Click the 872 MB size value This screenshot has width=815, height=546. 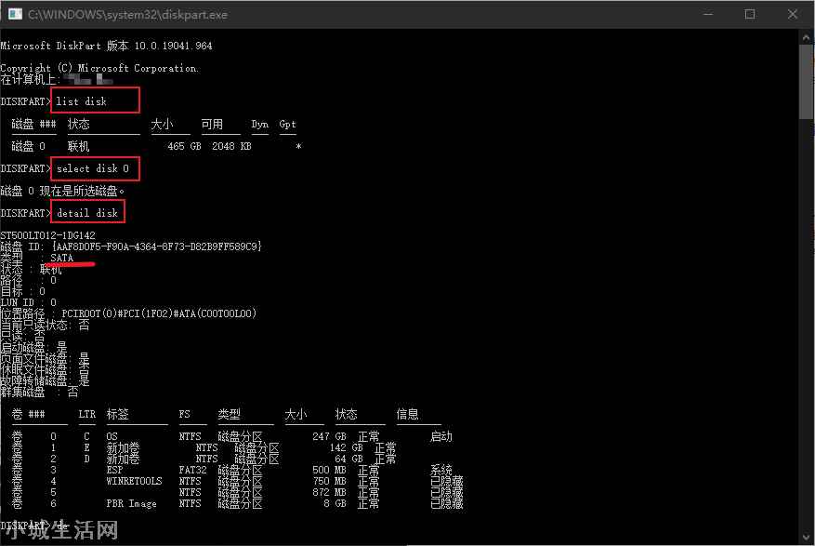point(329,492)
